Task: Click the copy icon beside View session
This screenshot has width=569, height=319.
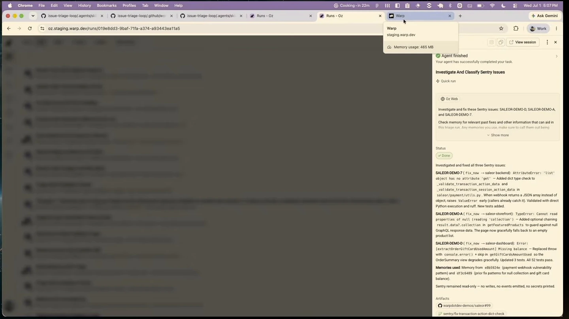Action: tap(501, 42)
